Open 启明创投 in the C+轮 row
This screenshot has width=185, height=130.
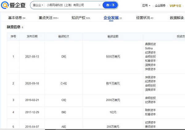[x=150, y=86]
